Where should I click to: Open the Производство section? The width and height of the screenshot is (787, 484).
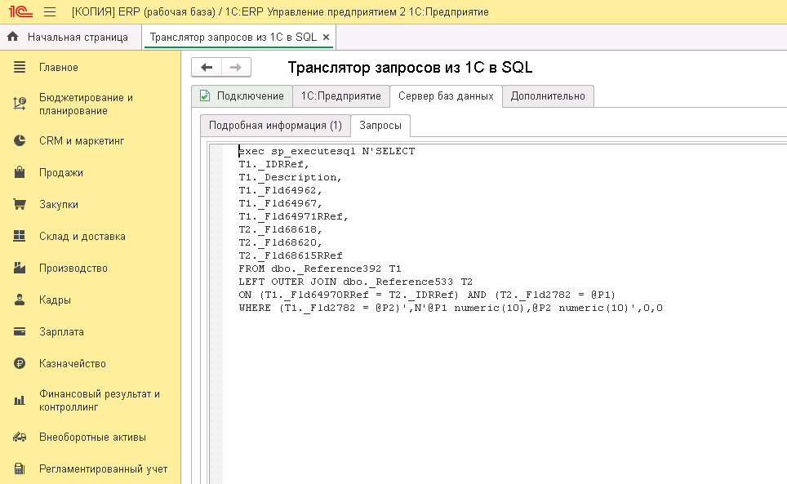[73, 269]
